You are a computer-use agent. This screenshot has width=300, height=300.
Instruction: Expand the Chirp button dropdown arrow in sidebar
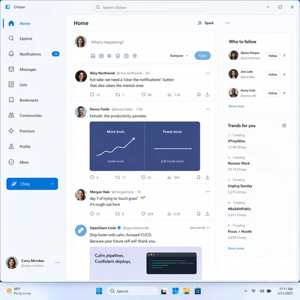tap(52, 184)
